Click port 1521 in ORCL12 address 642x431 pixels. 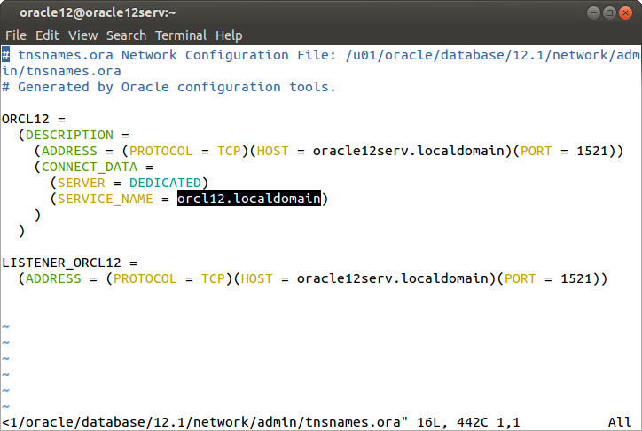pos(592,151)
